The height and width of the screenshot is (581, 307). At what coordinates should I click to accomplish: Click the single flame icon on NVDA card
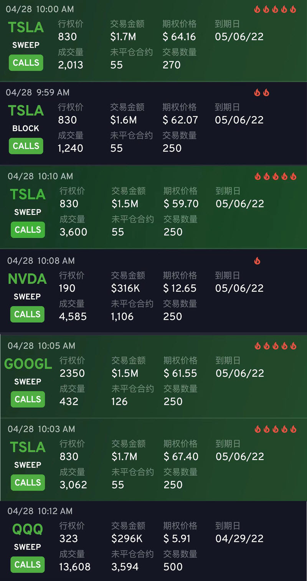(257, 261)
